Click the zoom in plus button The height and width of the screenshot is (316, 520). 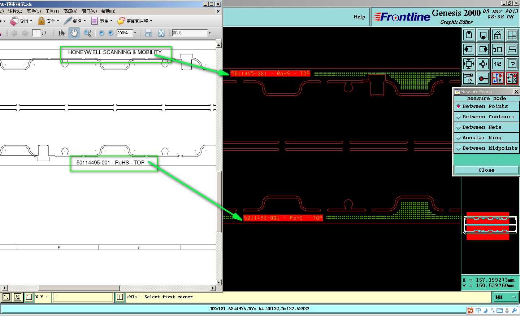point(110,33)
